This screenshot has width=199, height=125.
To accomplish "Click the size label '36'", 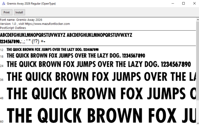I will pos(2,80).
